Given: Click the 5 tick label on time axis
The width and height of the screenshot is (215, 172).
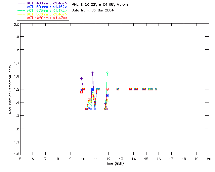Looking at the screenshot, I should 20,159.
